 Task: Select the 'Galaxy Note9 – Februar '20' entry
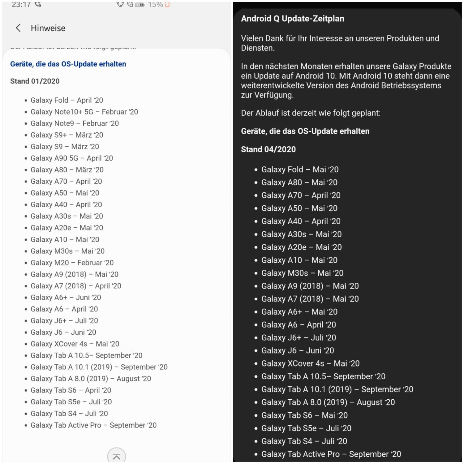(x=75, y=123)
